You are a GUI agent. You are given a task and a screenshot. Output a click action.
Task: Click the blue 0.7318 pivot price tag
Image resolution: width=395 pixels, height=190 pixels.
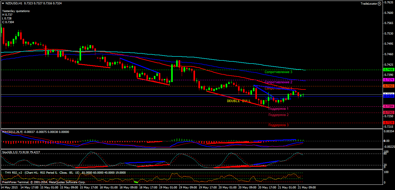click(388, 96)
